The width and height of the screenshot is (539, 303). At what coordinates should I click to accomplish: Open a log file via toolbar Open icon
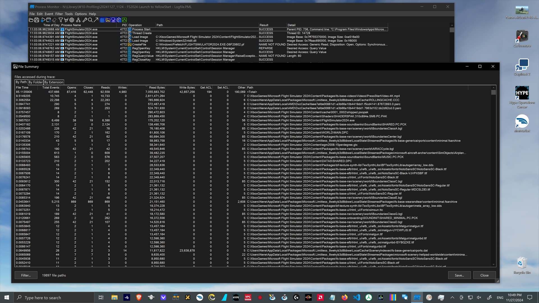[x=31, y=20]
